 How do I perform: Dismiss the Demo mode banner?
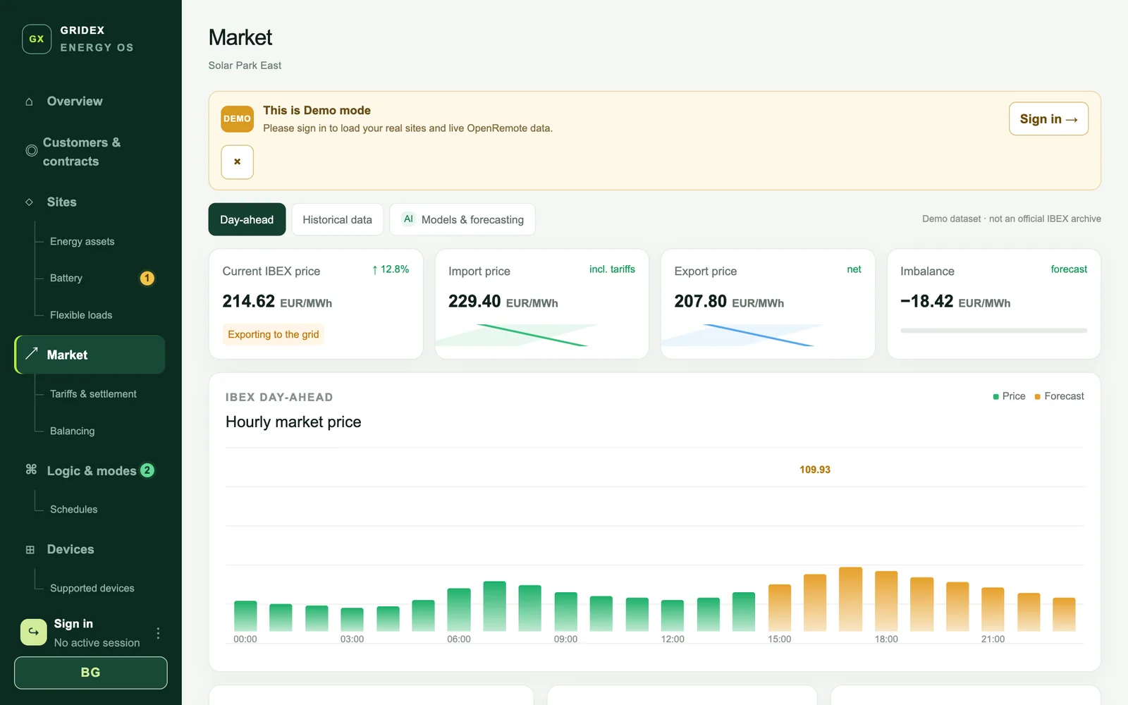coord(237,162)
